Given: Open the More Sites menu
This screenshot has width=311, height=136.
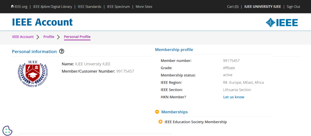Looking at the screenshot, I should click(x=144, y=7).
